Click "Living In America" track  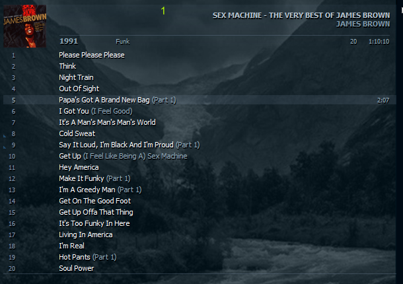click(x=85, y=234)
